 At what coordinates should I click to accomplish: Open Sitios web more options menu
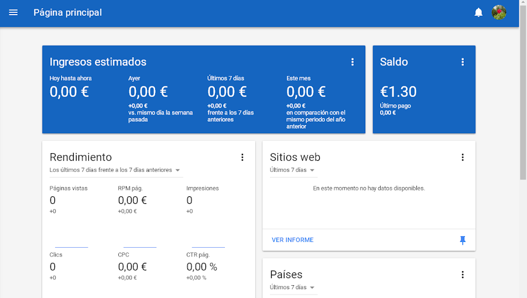pyautogui.click(x=463, y=157)
